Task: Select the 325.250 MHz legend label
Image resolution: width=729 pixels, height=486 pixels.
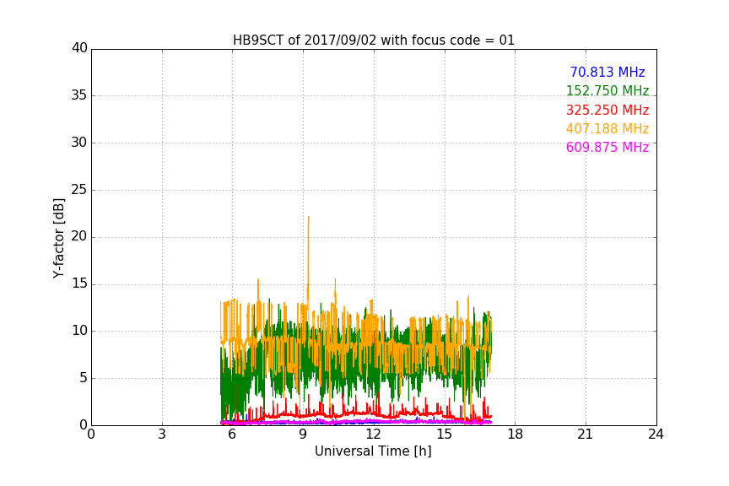Action: click(607, 111)
